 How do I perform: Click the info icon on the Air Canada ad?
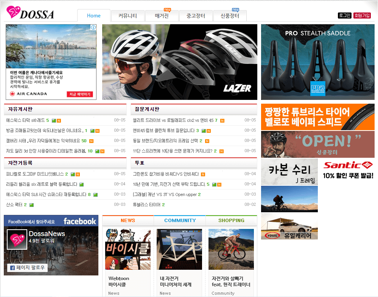93,27
